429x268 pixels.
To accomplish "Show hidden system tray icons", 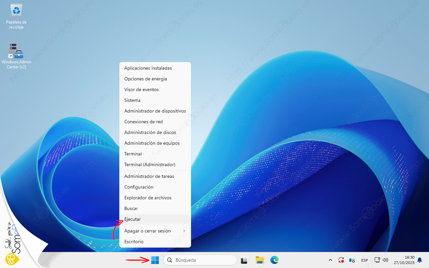I will click(x=330, y=260).
